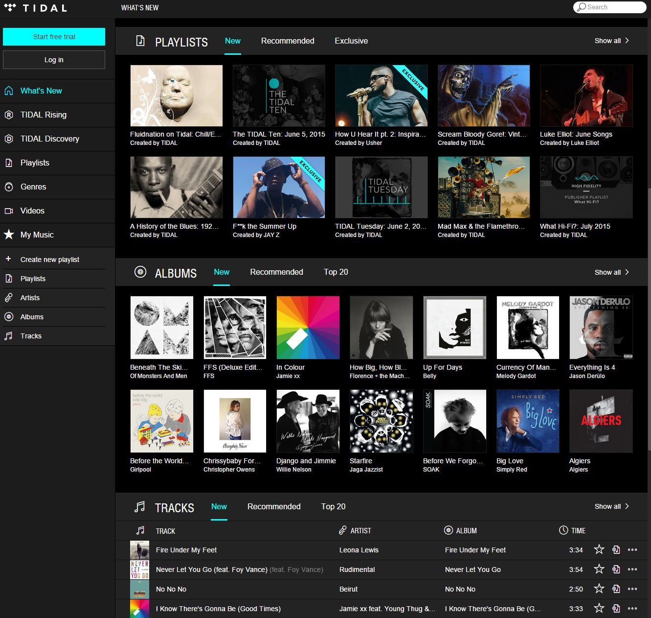Select Exclusive tab in Playlists
The width and height of the screenshot is (651, 618).
pyautogui.click(x=351, y=41)
